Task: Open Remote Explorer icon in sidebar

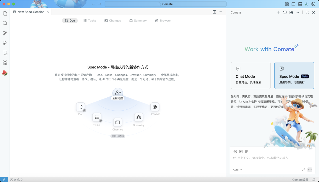Action: click(5, 53)
